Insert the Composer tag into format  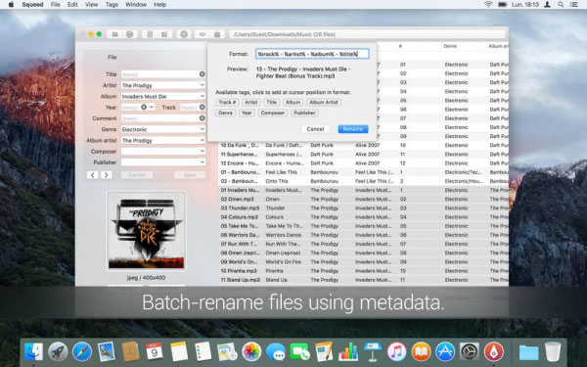[x=273, y=113]
